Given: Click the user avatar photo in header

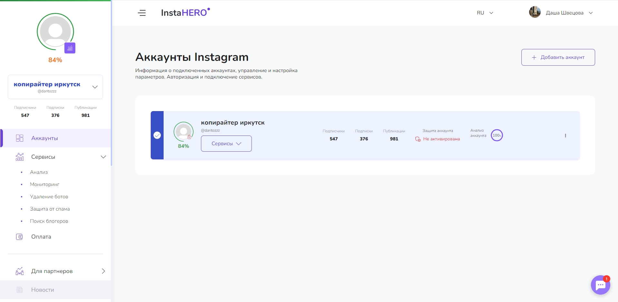Looking at the screenshot, I should point(535,12).
